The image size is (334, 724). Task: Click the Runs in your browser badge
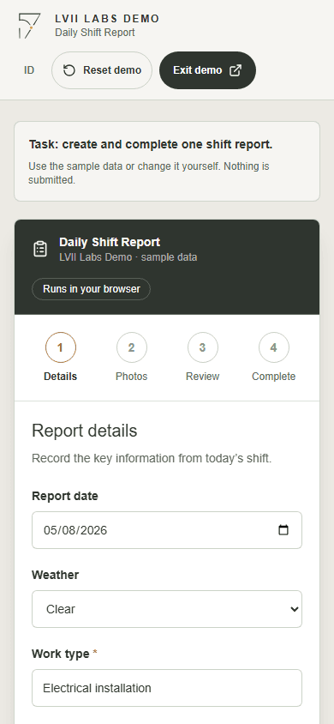coord(92,289)
